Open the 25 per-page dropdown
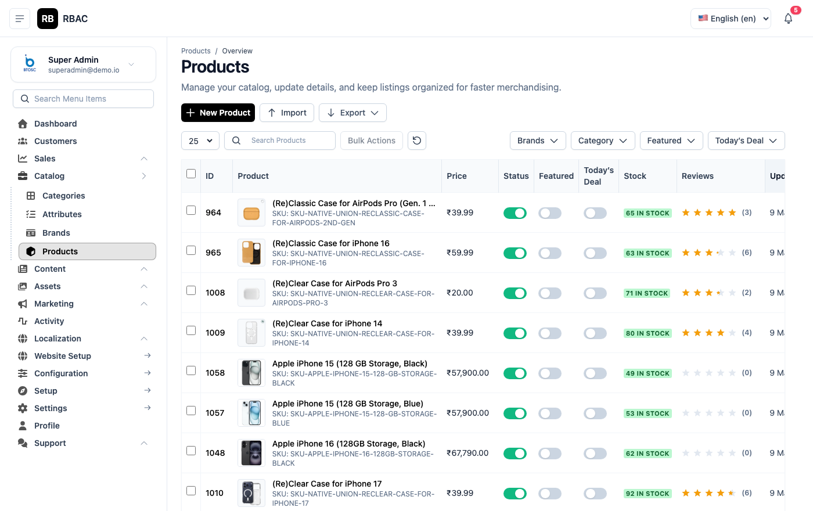The height and width of the screenshot is (511, 813). click(200, 141)
